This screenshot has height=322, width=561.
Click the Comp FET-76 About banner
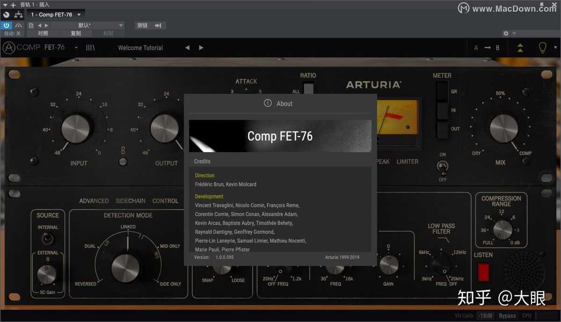coord(280,136)
